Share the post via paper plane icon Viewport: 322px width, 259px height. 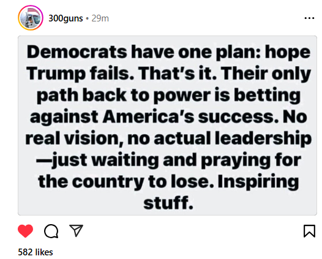[76, 230]
